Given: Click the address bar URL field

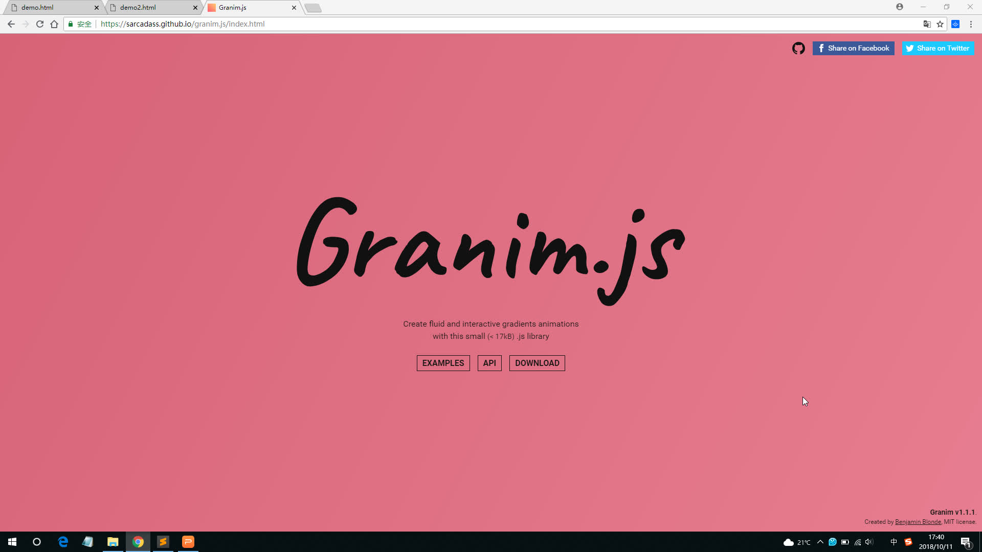Looking at the screenshot, I should [x=183, y=24].
